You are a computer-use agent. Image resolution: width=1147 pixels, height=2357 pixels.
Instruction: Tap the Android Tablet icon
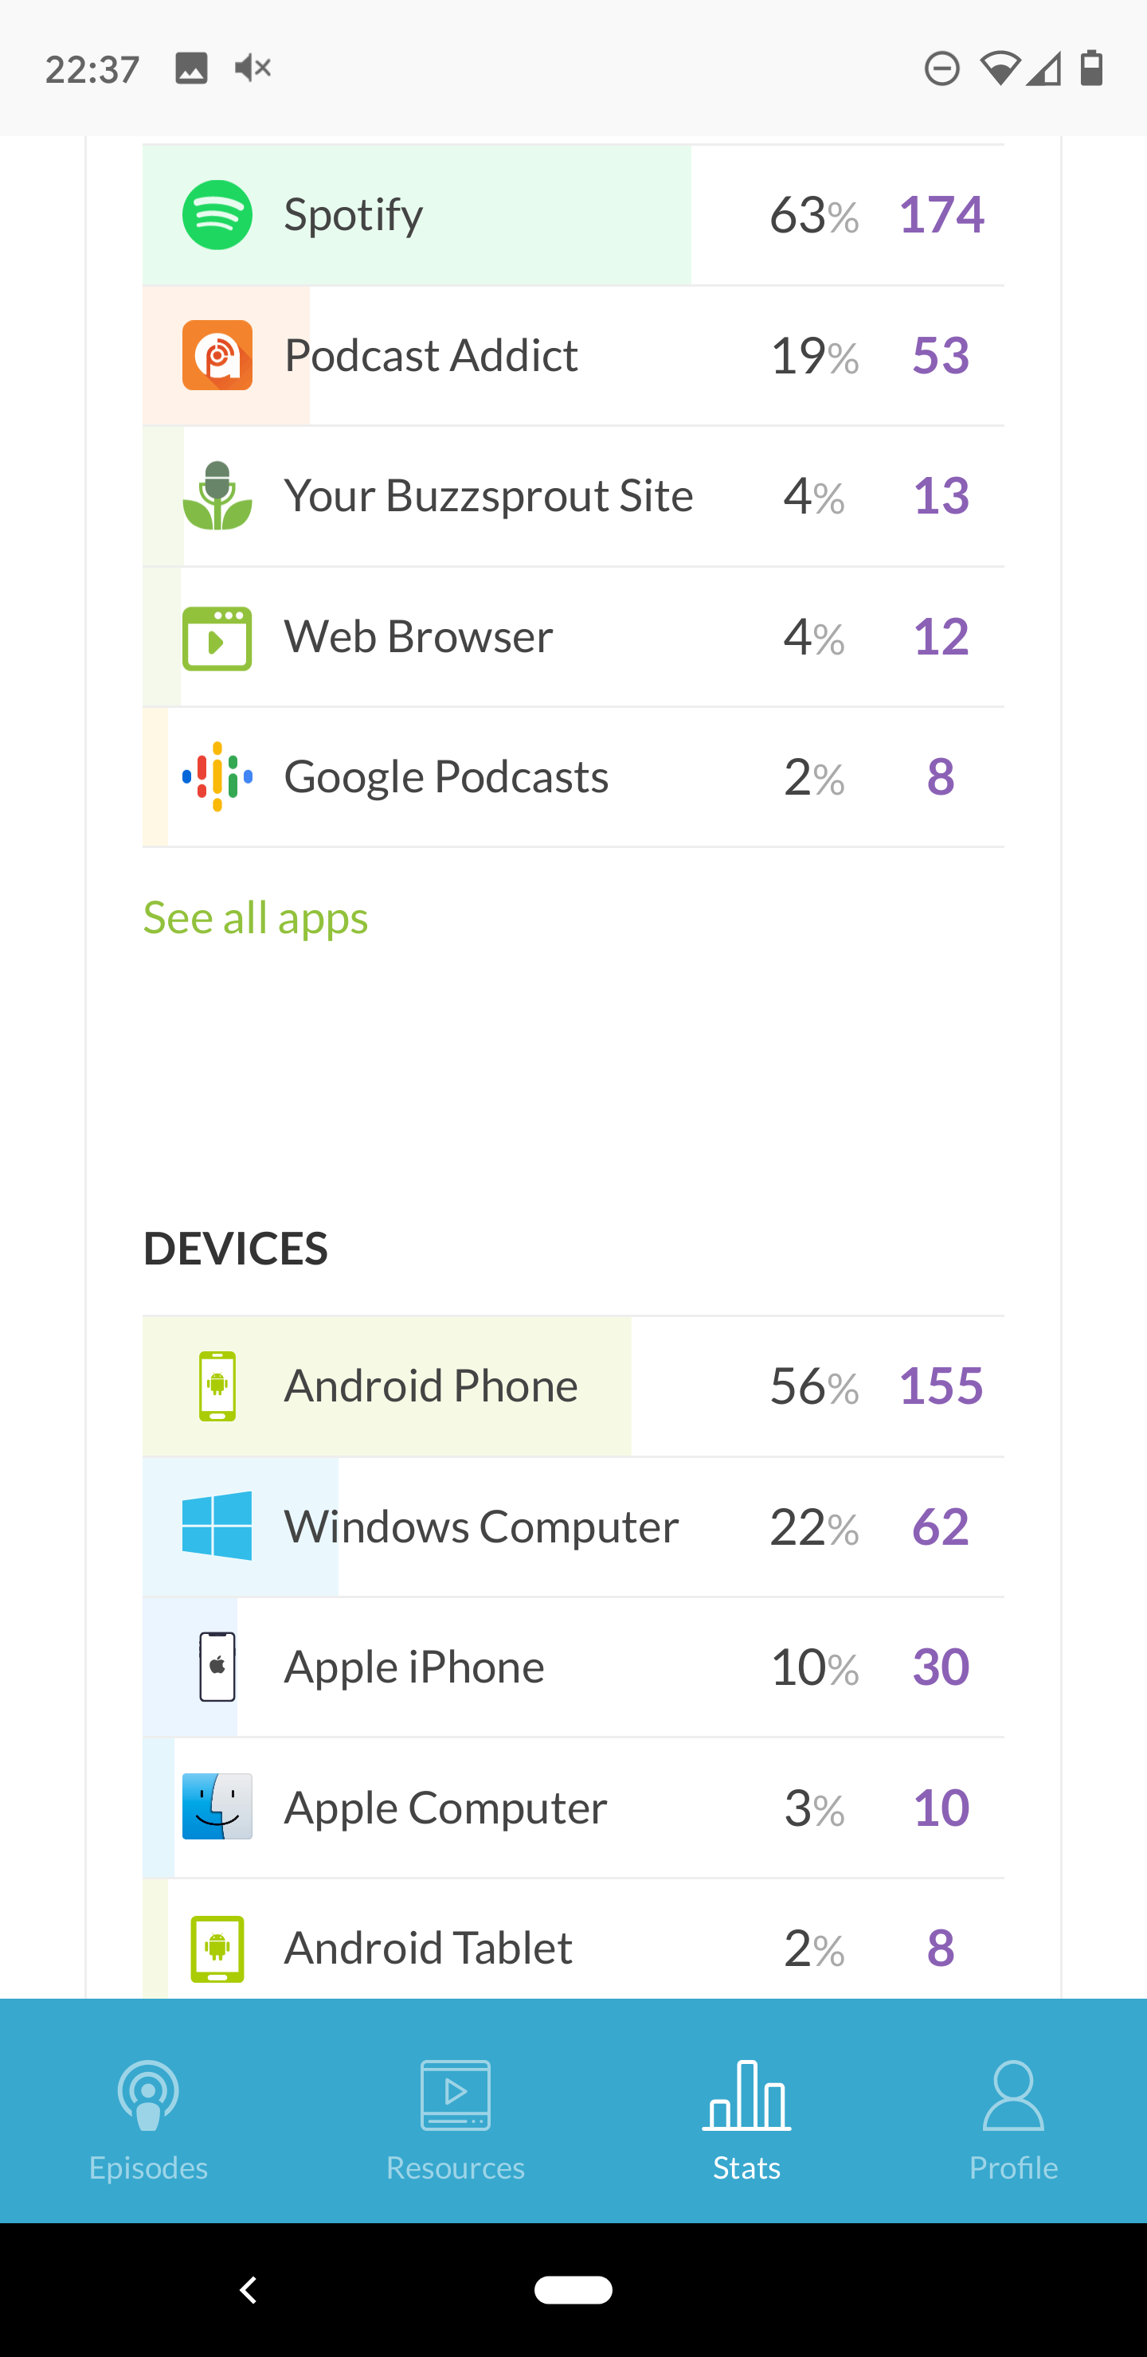click(217, 1948)
